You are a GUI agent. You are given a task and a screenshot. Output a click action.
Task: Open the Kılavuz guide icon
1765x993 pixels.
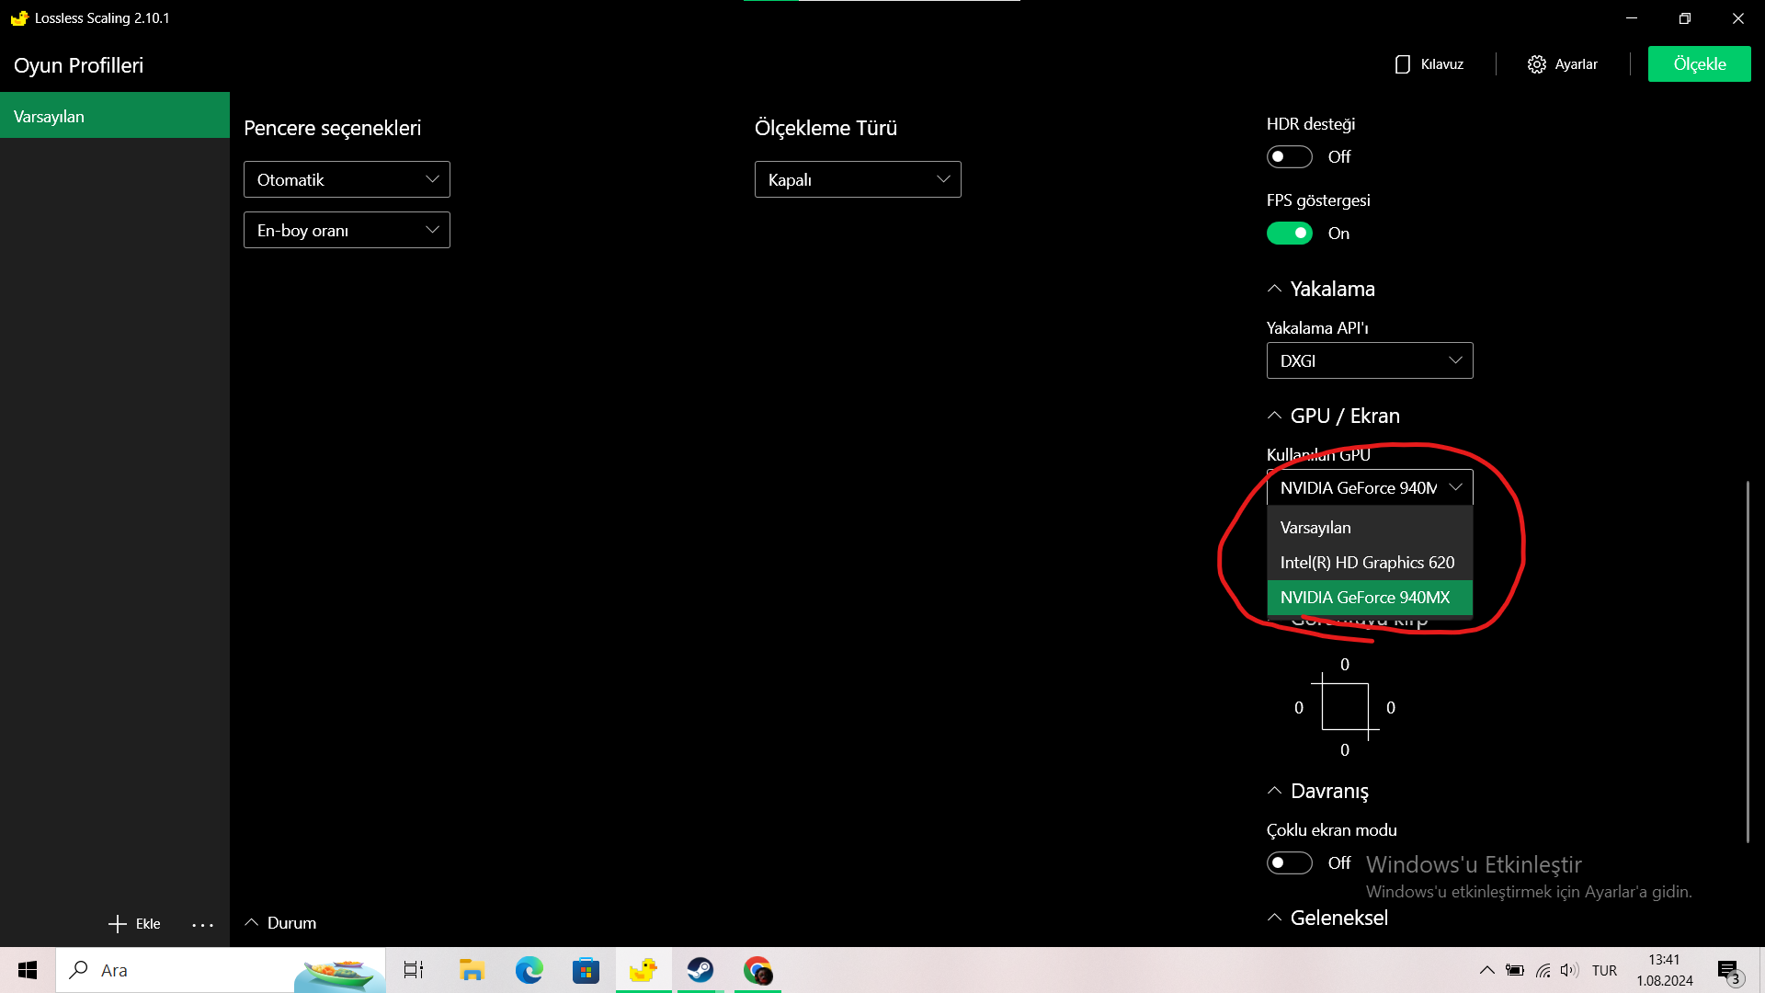point(1402,64)
